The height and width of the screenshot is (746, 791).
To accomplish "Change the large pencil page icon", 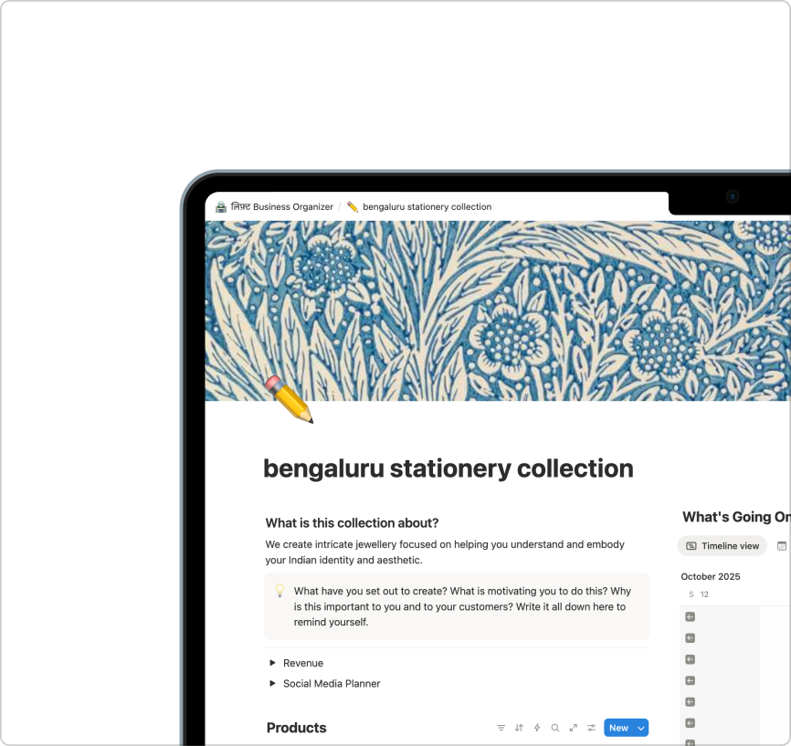I will [x=289, y=400].
